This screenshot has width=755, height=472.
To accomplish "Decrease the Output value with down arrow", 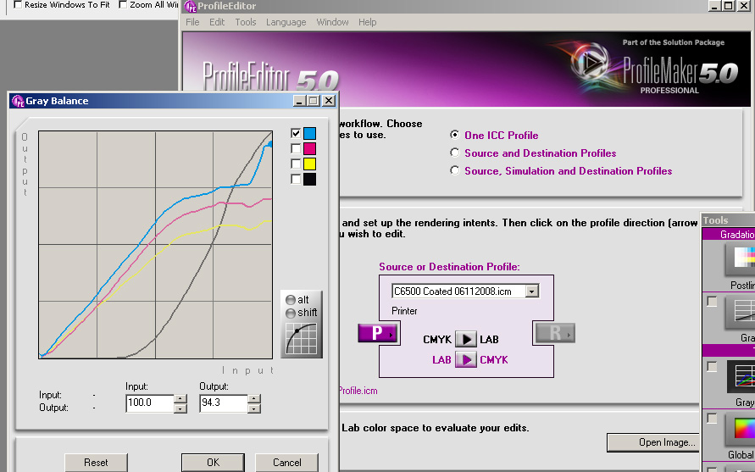I will (x=253, y=408).
